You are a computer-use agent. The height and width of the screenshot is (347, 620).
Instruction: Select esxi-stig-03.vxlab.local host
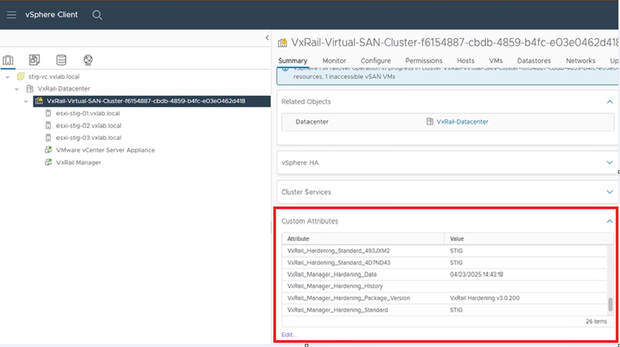pos(88,138)
